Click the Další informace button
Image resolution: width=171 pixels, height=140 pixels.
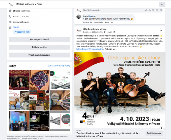point(154,133)
